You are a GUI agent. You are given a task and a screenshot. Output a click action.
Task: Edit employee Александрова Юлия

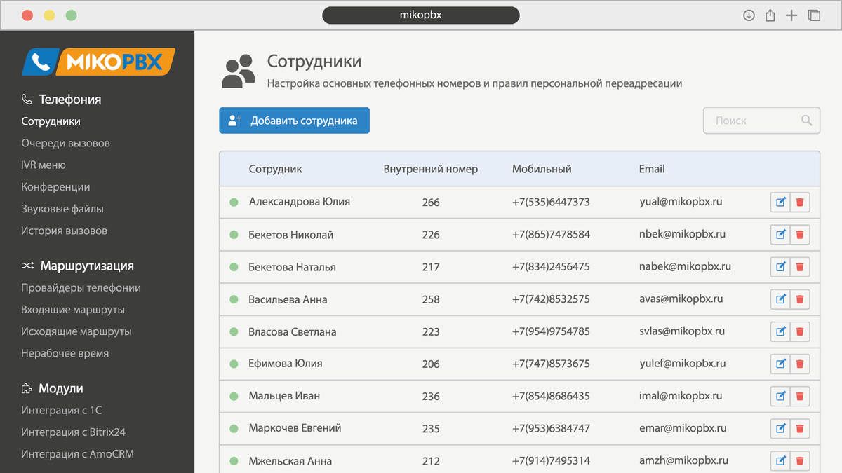780,203
